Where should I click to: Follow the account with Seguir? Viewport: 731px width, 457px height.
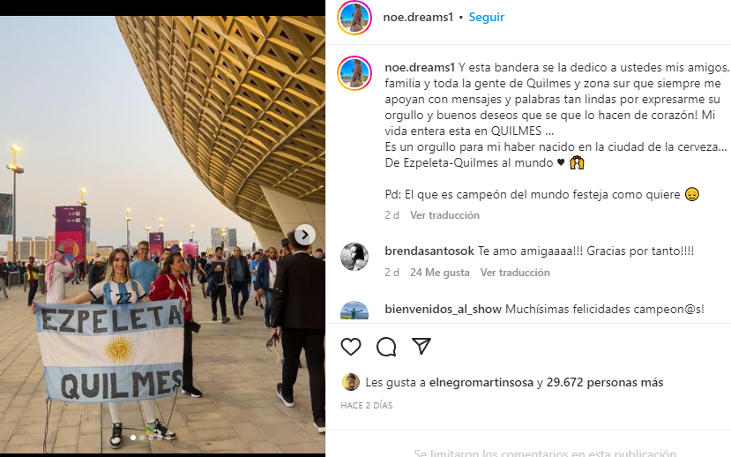[x=486, y=18]
